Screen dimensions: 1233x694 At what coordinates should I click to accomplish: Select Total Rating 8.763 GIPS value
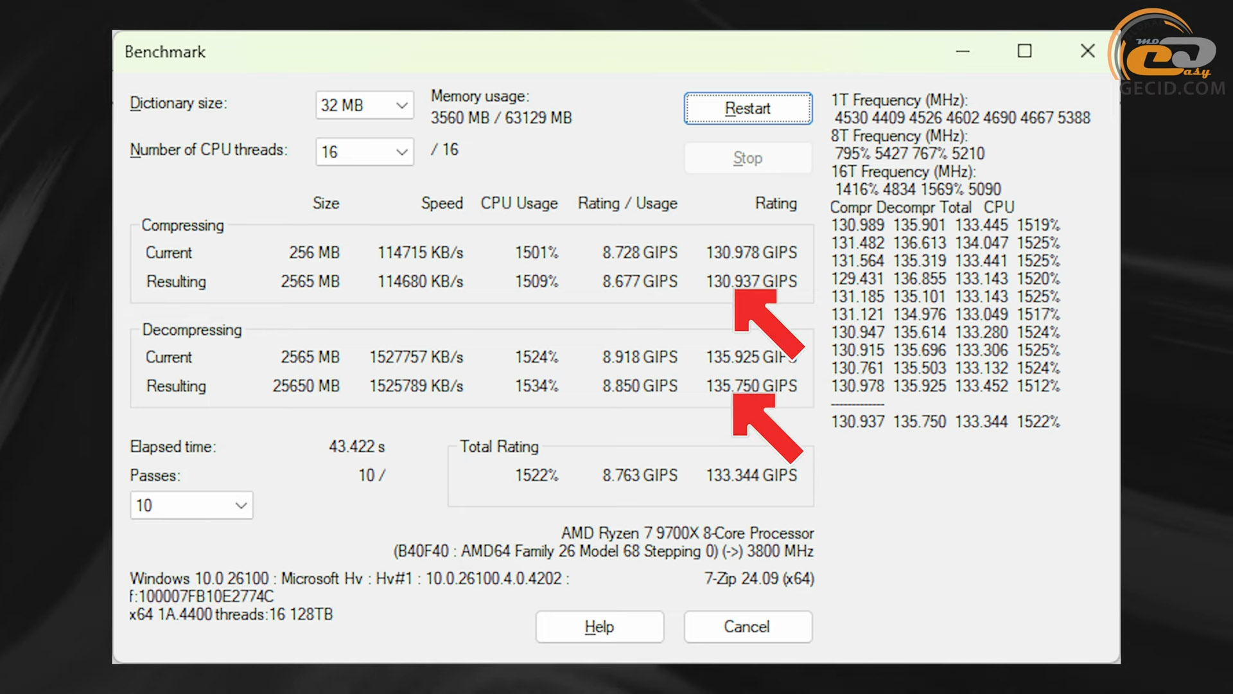pyautogui.click(x=640, y=476)
